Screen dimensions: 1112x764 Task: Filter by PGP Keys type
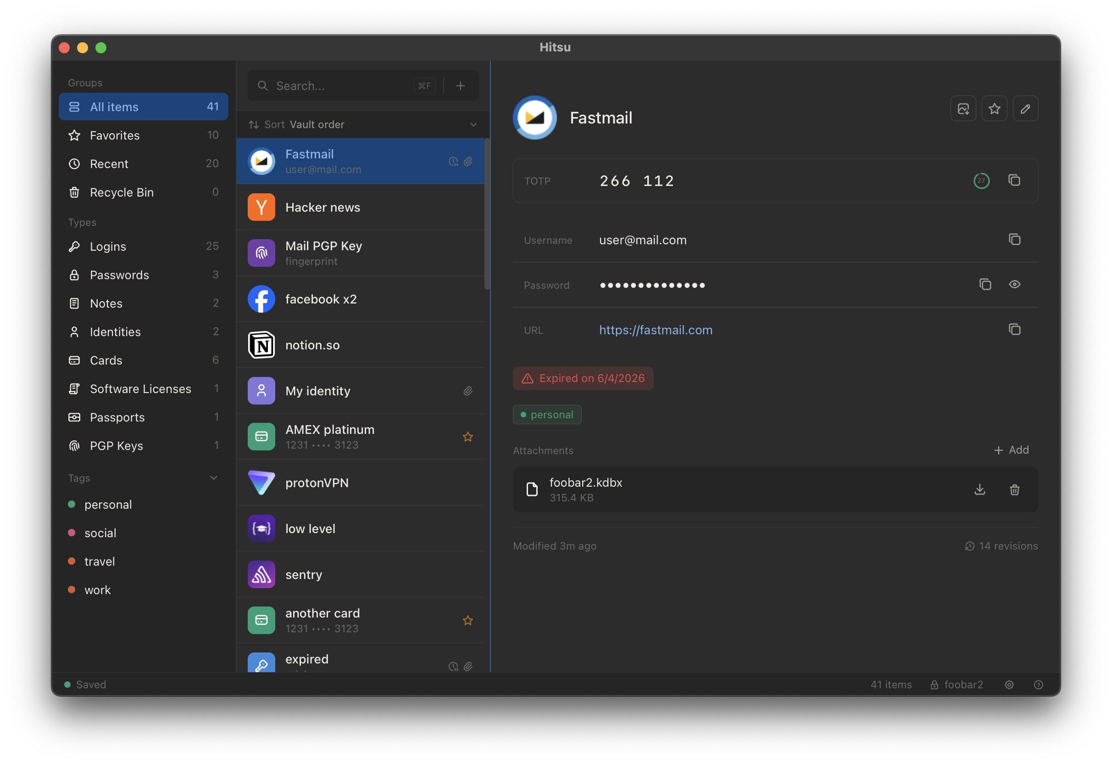144,445
